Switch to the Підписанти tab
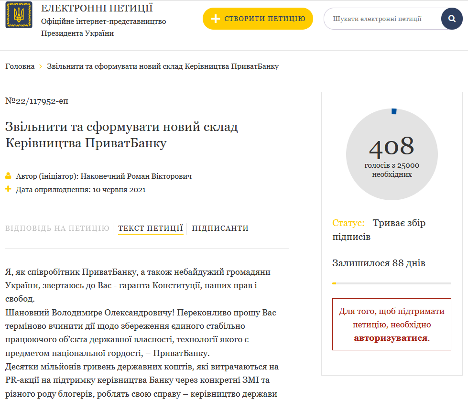Screen dimensions: 468x401 pyautogui.click(x=220, y=228)
